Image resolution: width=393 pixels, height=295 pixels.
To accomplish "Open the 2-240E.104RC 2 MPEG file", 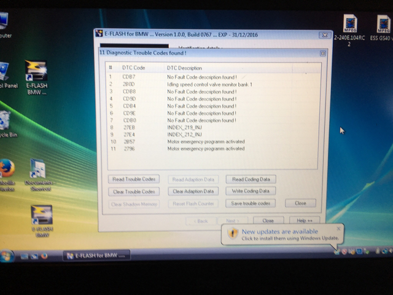I will coord(349,31).
